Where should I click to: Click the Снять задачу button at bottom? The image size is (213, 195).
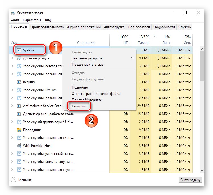coord(190,180)
